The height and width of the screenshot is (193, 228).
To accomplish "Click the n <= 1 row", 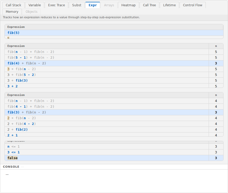I will (114, 147).
